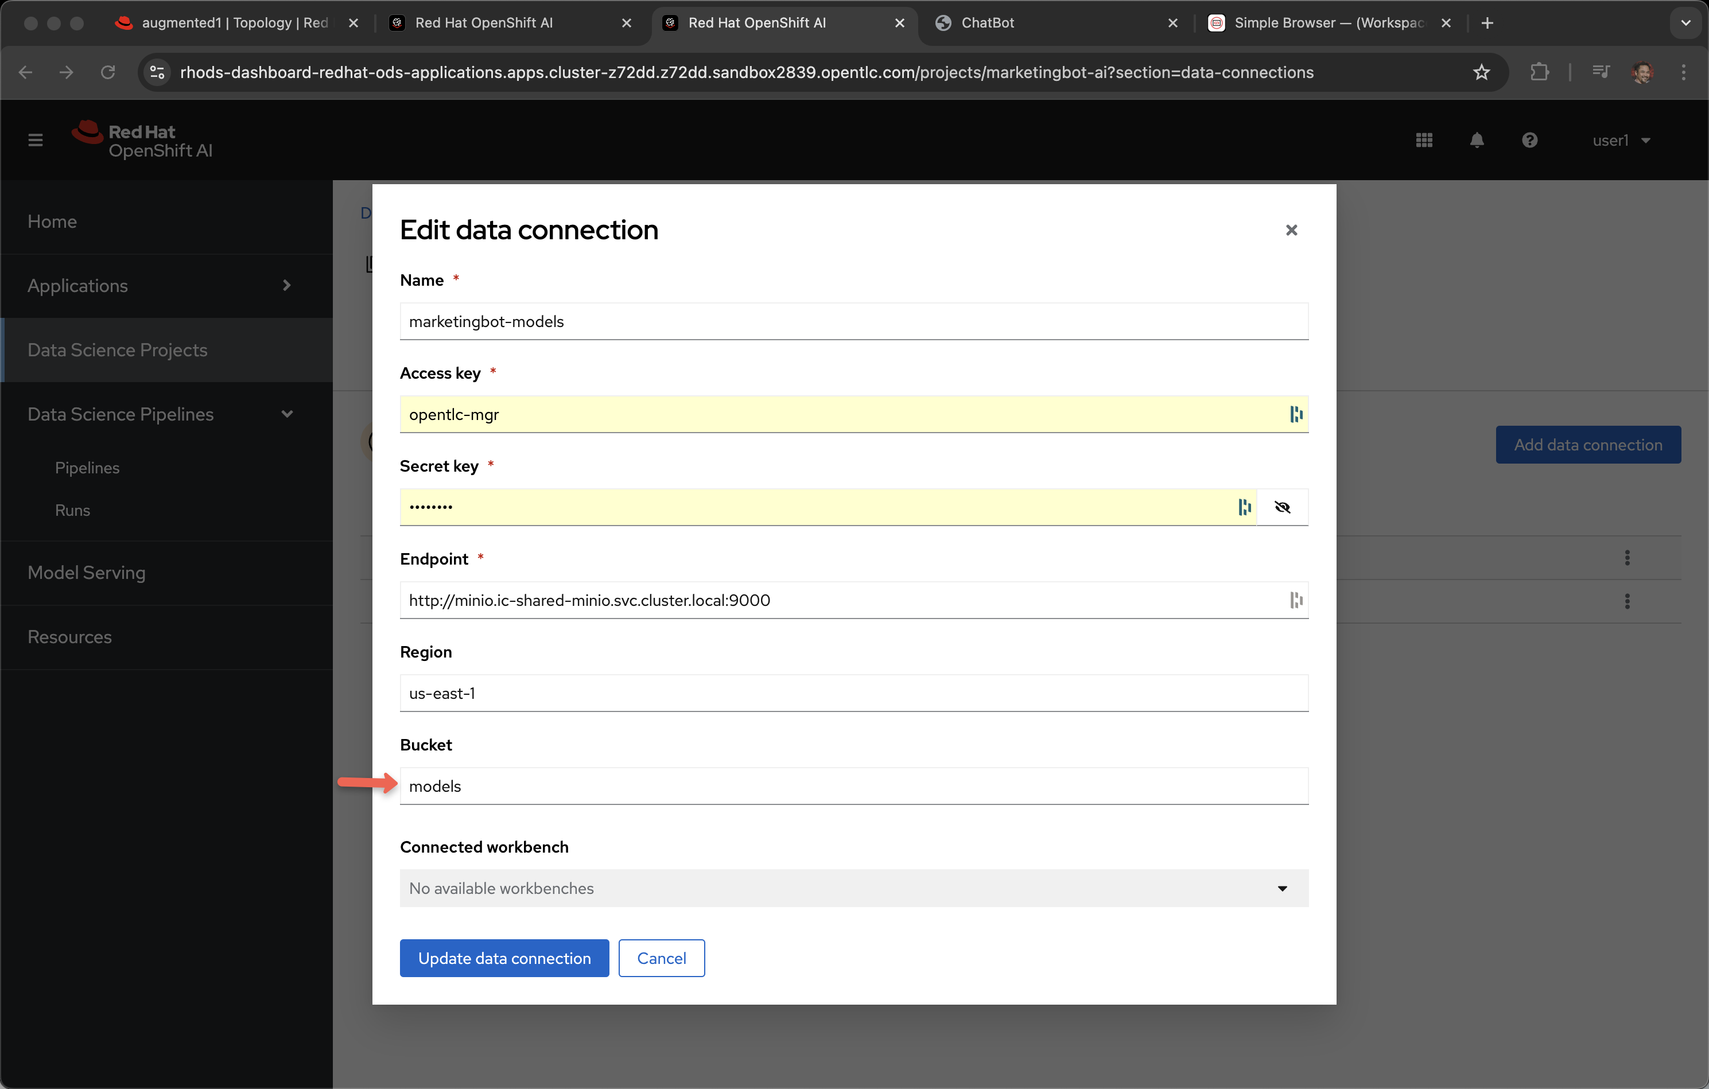Expand the user1 account menu
This screenshot has height=1089, width=1709.
click(x=1621, y=141)
